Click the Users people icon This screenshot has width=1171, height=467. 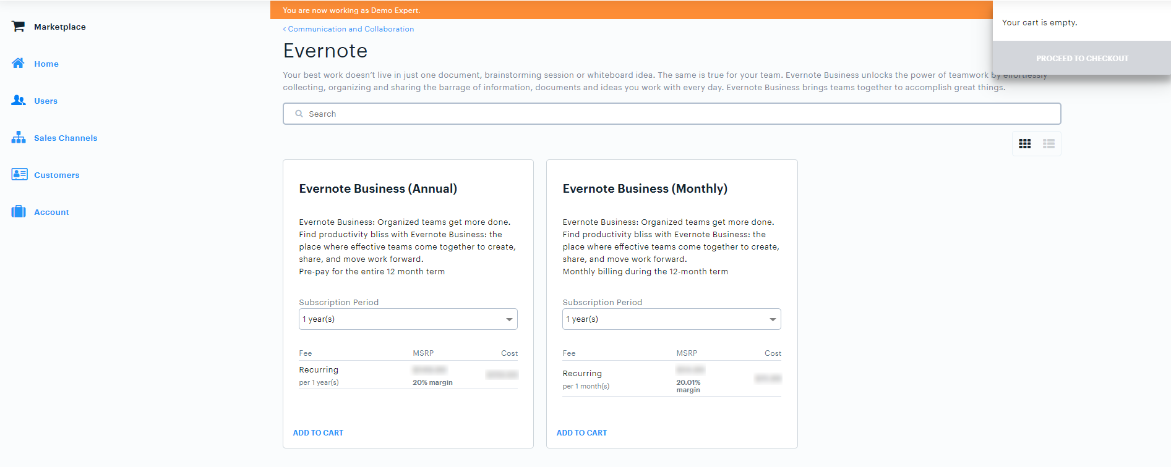pos(19,100)
